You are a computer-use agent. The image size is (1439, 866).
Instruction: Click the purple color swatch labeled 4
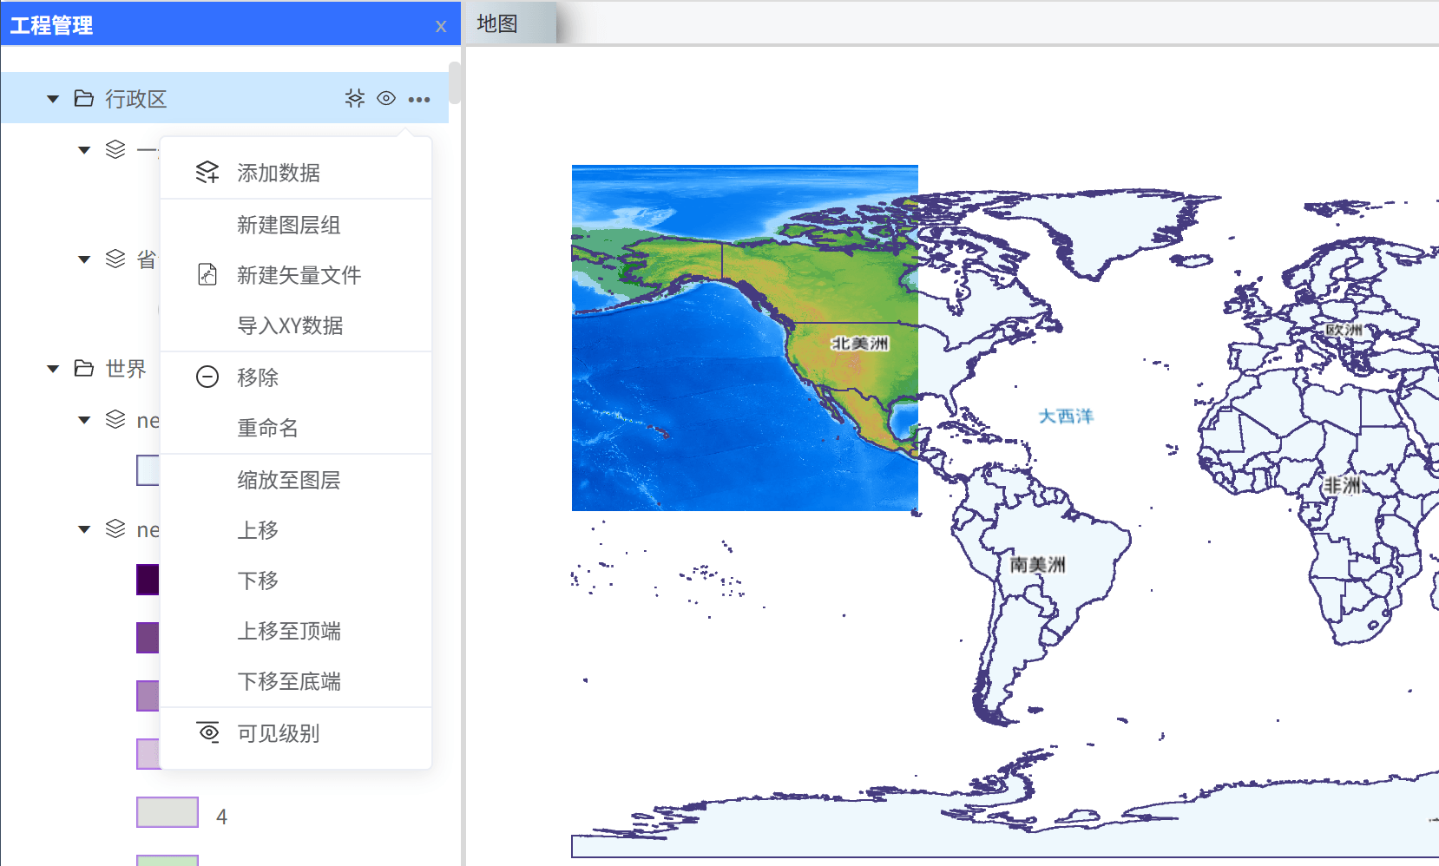point(168,812)
